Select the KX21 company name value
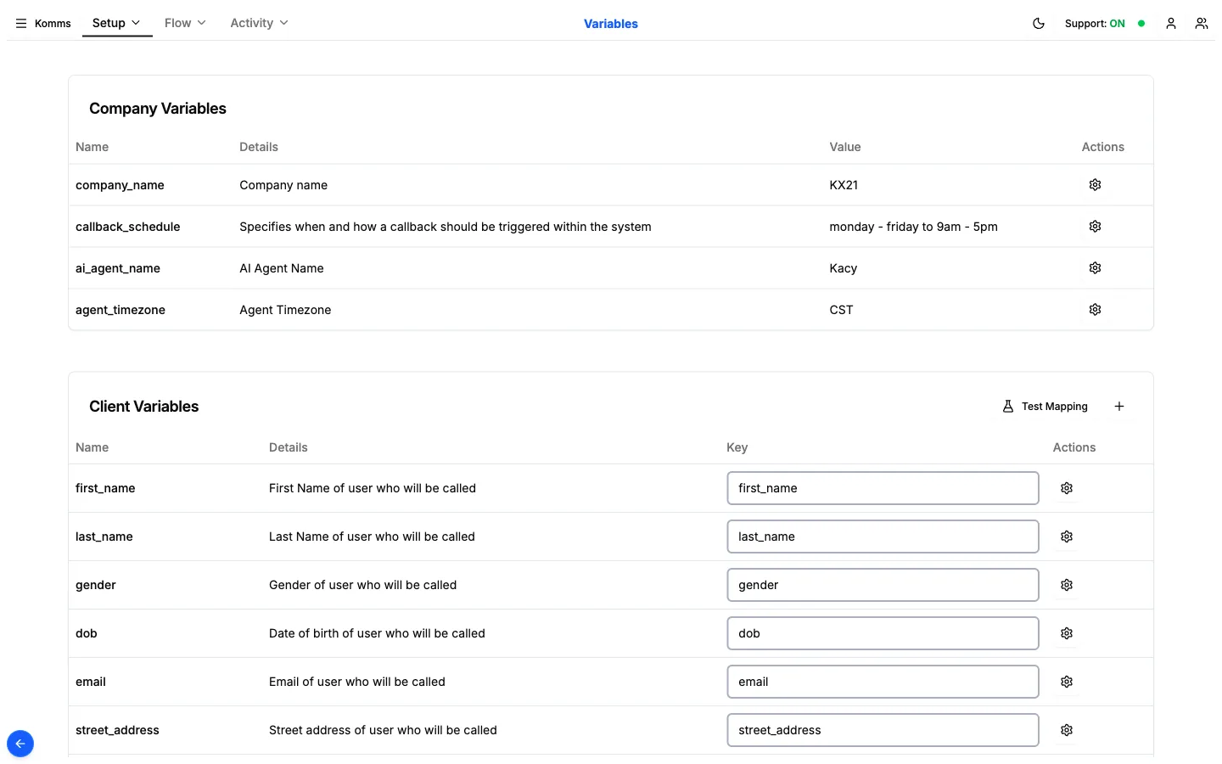1222x764 pixels. click(x=844, y=185)
